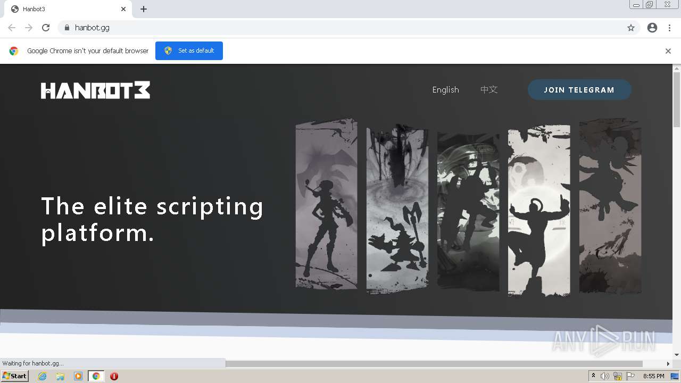This screenshot has width=681, height=383.
Task: Click the HANBOT3 logo
Action: 96,90
